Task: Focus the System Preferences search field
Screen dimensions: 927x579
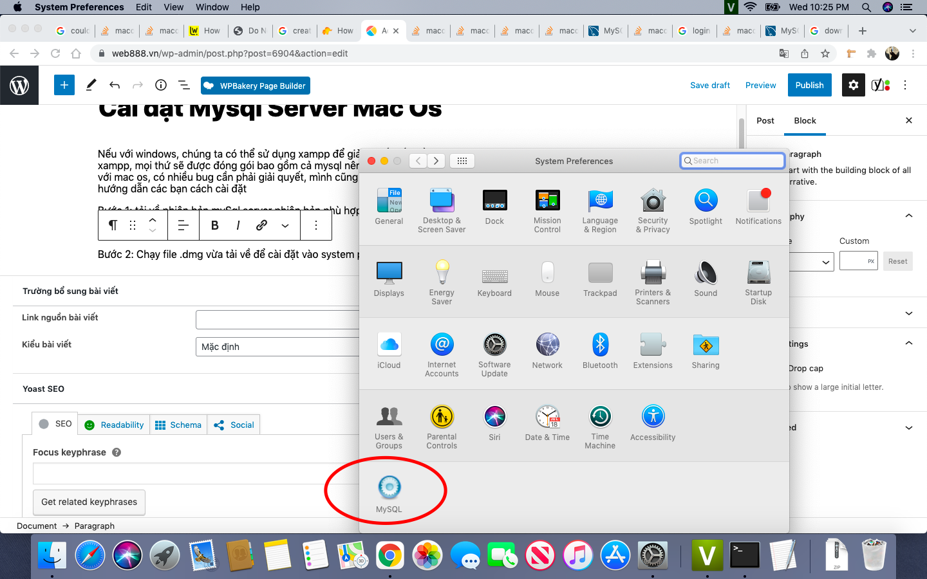Action: (733, 161)
